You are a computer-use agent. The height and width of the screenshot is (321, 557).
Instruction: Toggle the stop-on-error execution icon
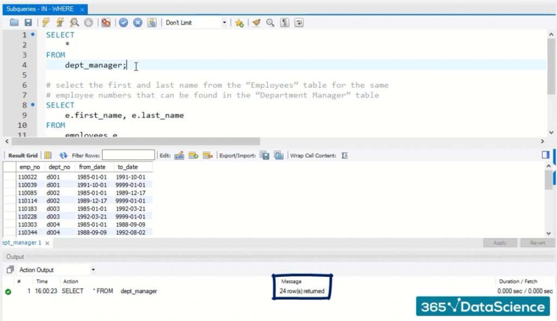106,23
